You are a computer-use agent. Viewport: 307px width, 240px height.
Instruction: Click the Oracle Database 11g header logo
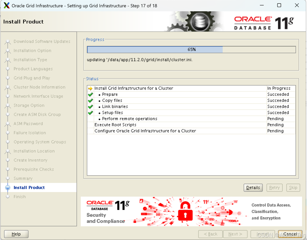(264, 23)
